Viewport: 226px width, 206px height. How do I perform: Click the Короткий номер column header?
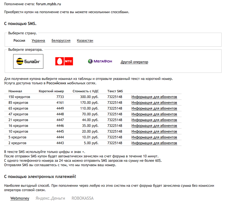(51, 91)
